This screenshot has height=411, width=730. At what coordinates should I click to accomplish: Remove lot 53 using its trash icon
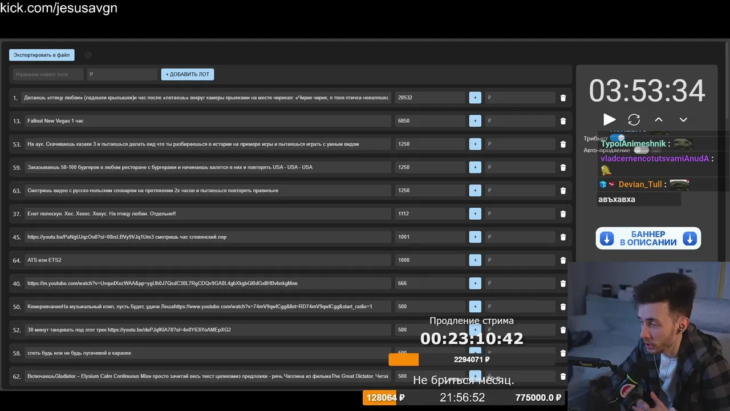[x=563, y=144]
